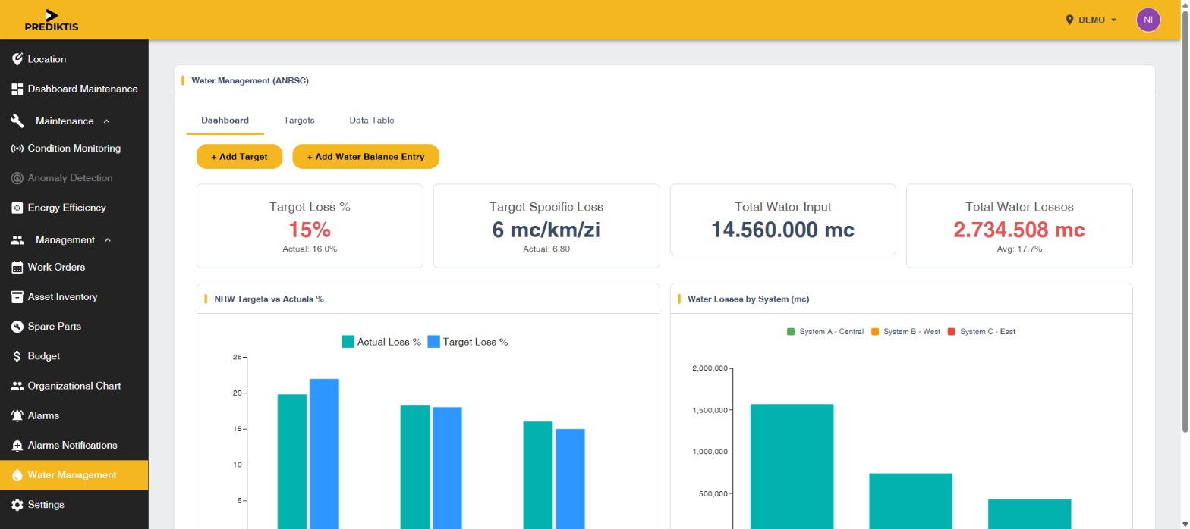Click the Alarms bell icon

17,415
